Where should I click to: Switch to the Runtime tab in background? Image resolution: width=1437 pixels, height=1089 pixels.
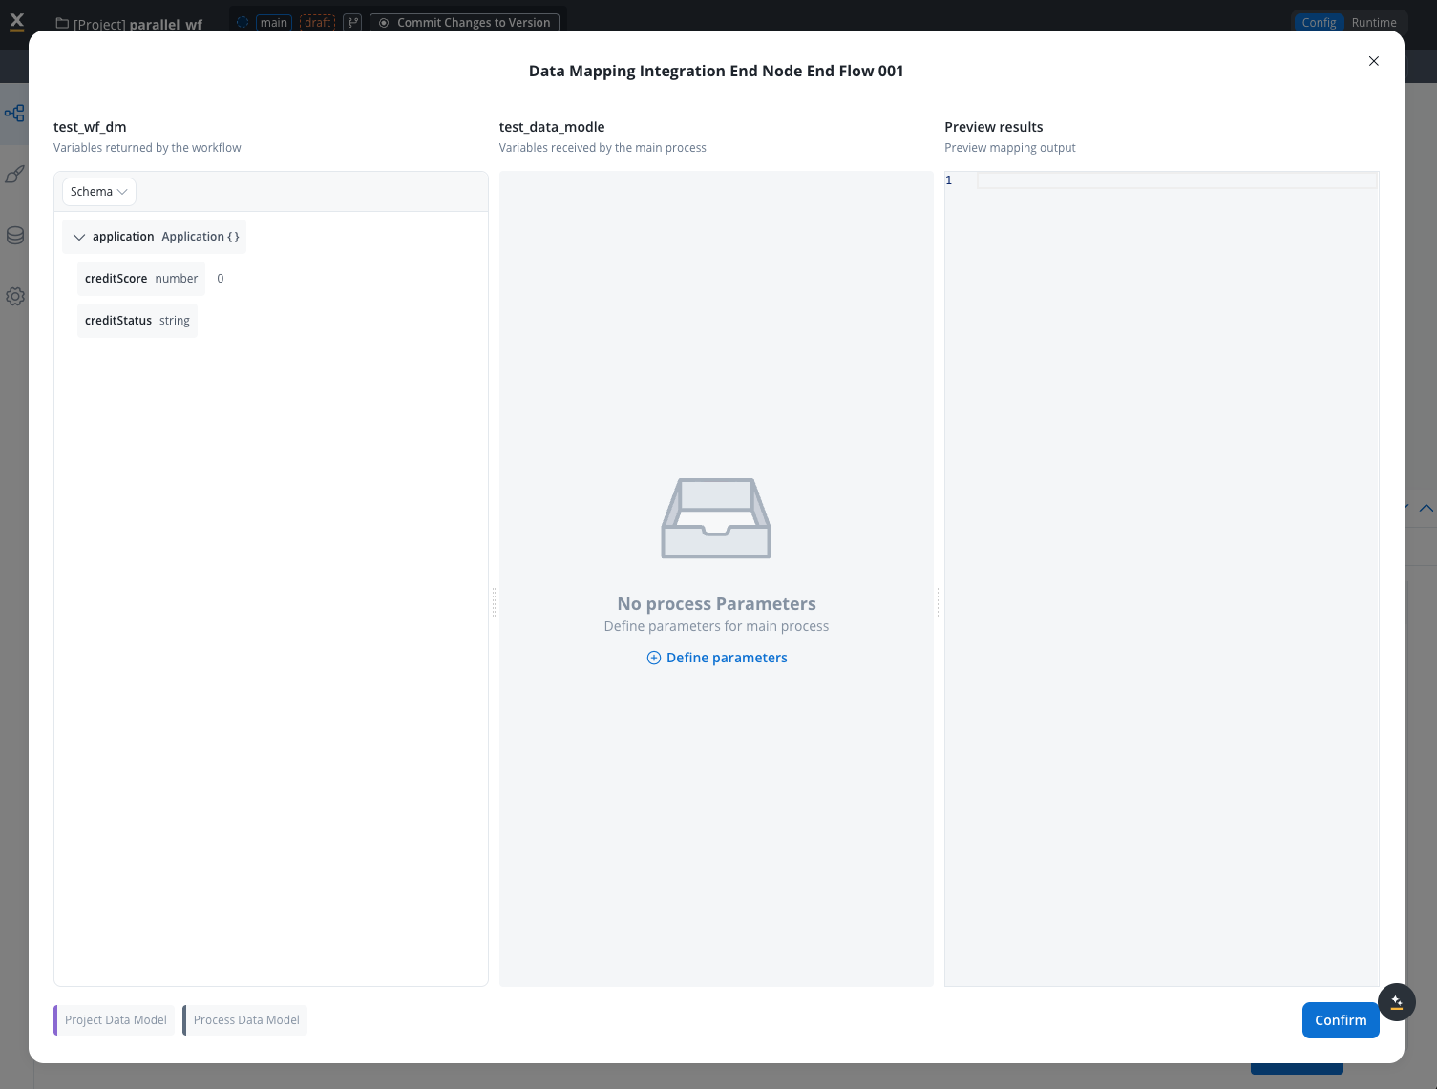tap(1374, 22)
